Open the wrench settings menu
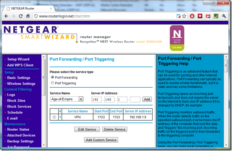The height and width of the screenshot is (151, 232). click(224, 16)
